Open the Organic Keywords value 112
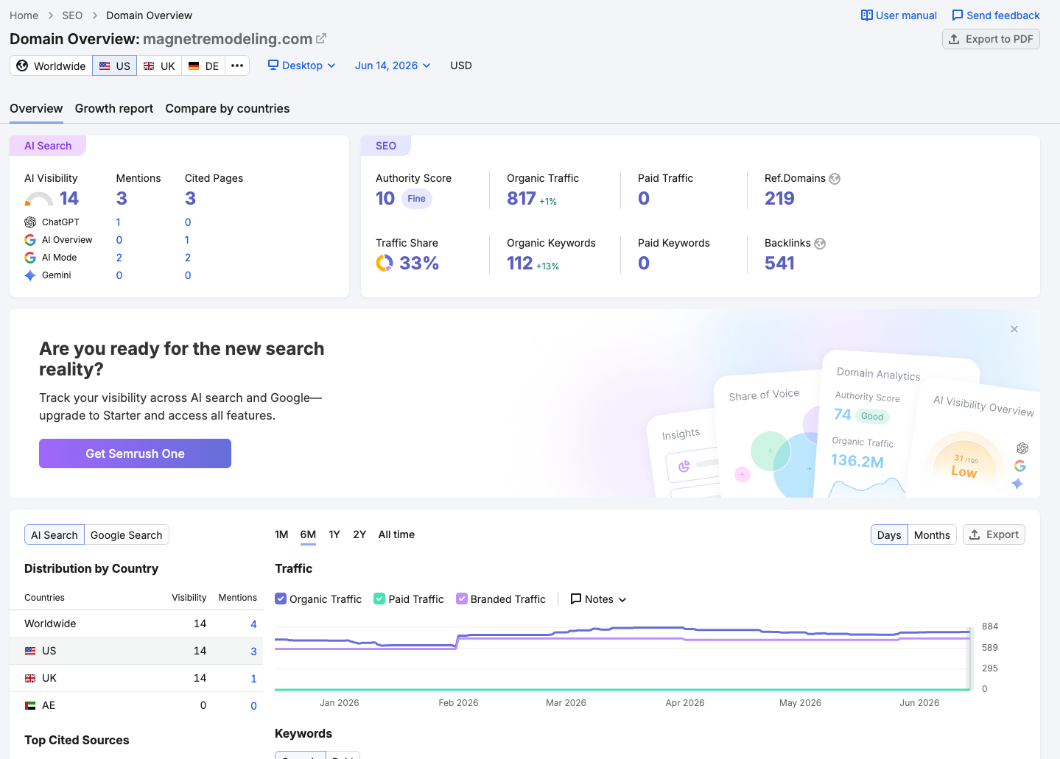Image resolution: width=1060 pixels, height=759 pixels. click(519, 263)
